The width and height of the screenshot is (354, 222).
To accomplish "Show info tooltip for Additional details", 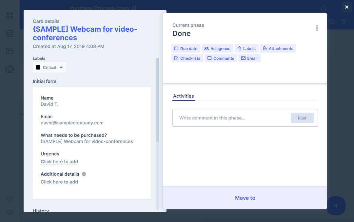I will coord(84,174).
